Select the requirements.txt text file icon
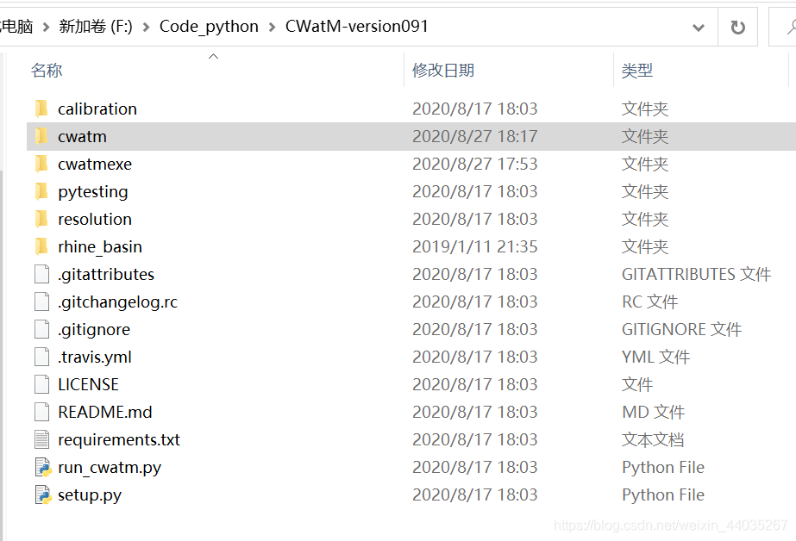Viewport: 796px width, 541px height. tap(41, 439)
